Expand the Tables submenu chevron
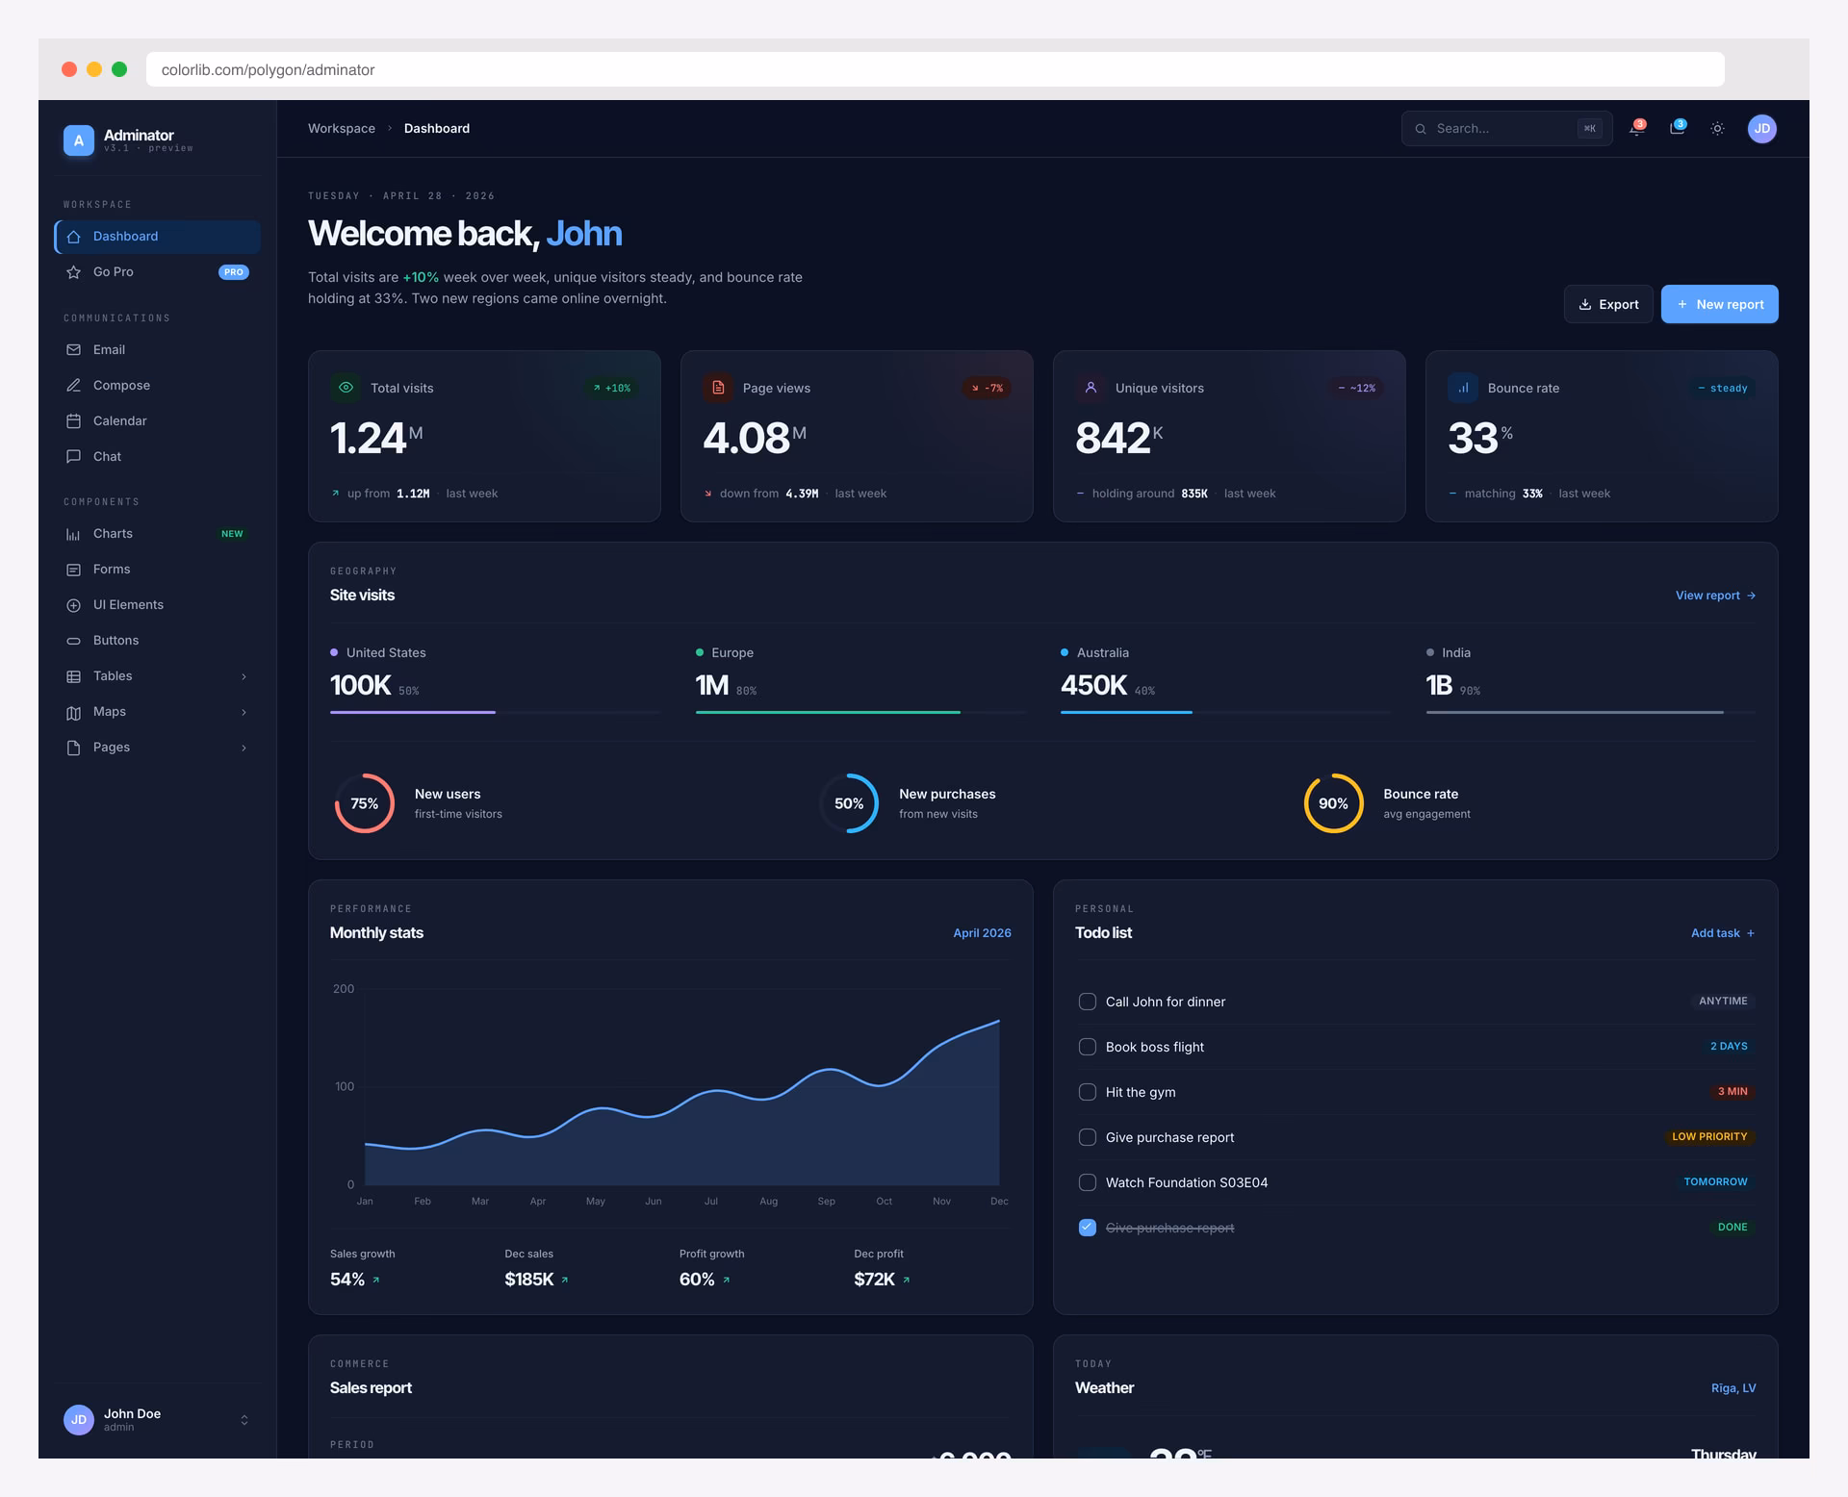Viewport: 1848px width, 1497px height. (244, 676)
